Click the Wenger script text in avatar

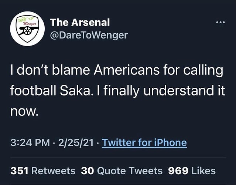point(28,23)
